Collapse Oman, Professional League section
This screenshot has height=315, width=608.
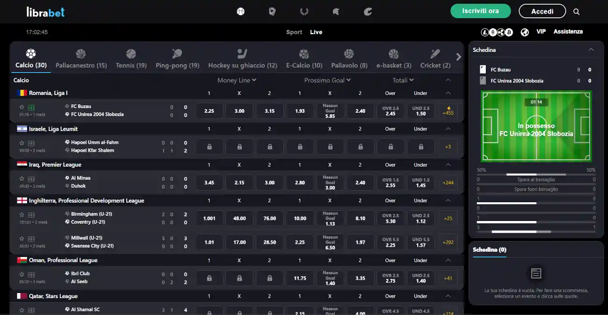448,260
